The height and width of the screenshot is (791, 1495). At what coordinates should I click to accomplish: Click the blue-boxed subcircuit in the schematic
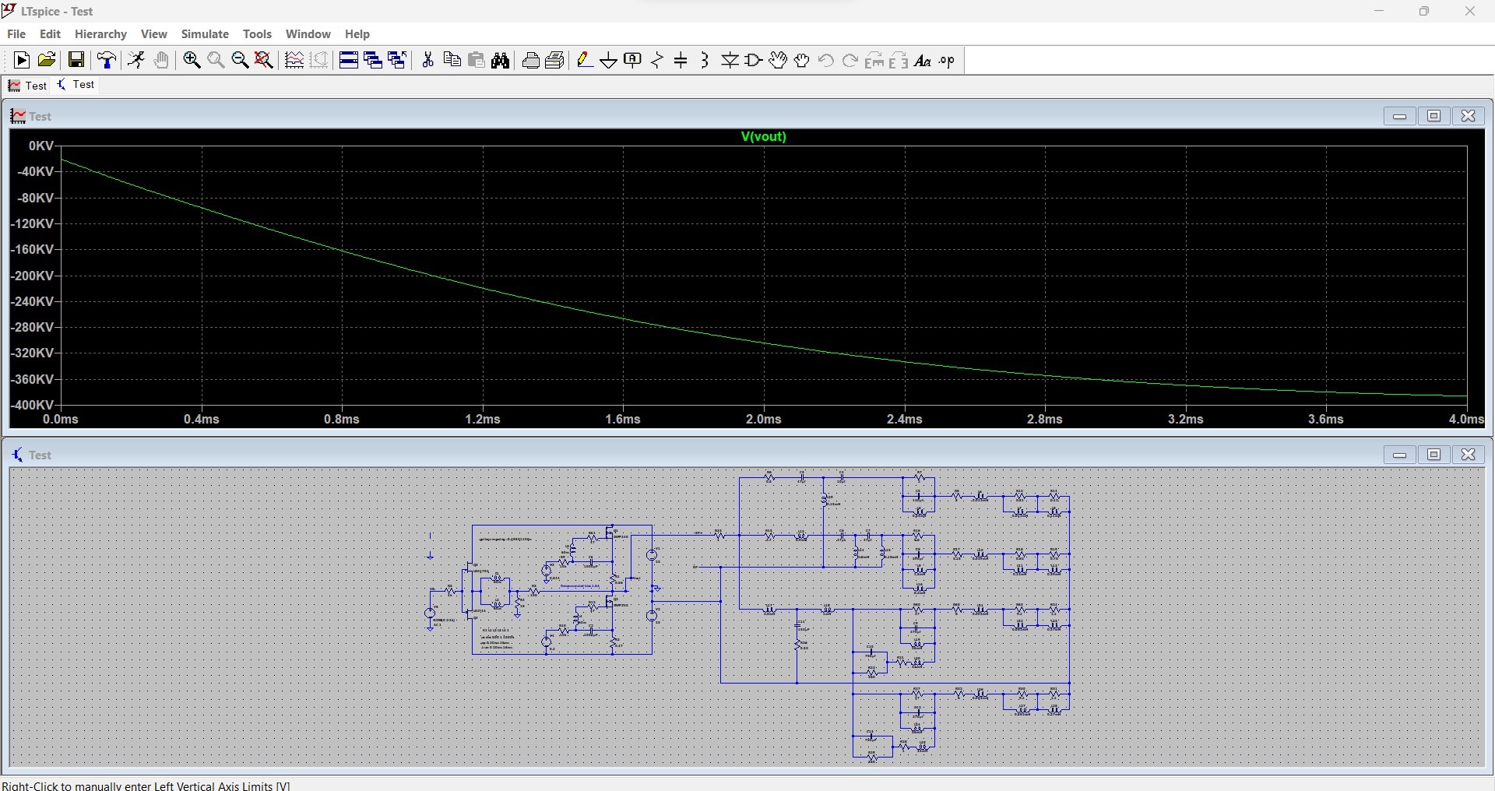562,589
